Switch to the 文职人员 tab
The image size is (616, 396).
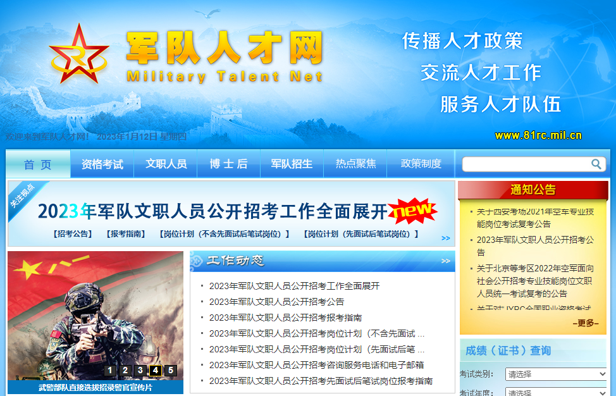pos(165,163)
